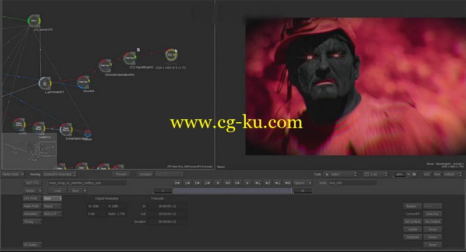The width and height of the screenshot is (466, 252).
Task: Toggle the Auto Key button
Action: click(432, 214)
